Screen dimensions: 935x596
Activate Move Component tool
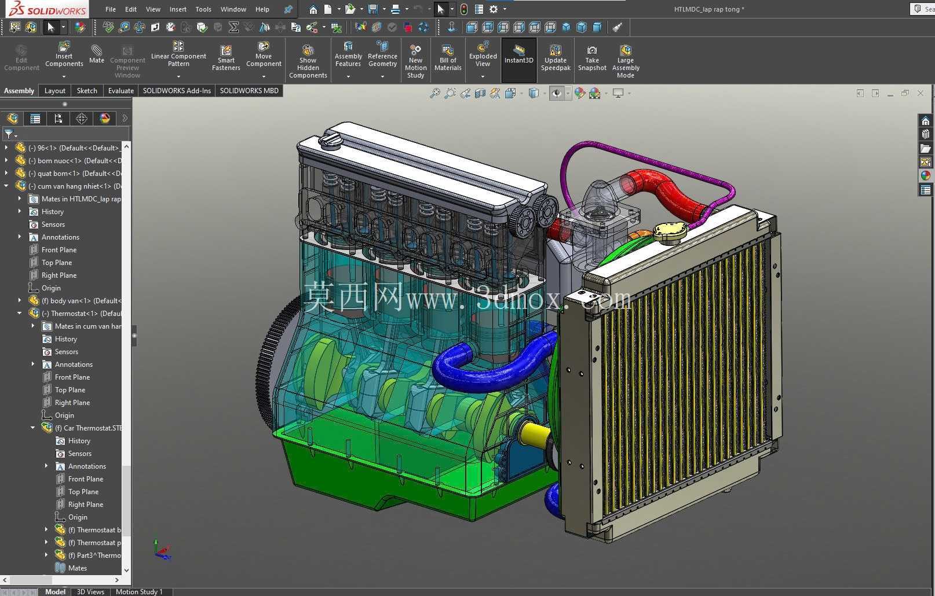point(264,54)
